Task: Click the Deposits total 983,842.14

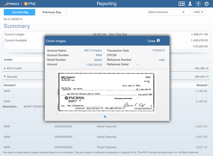Action: pos(202,77)
